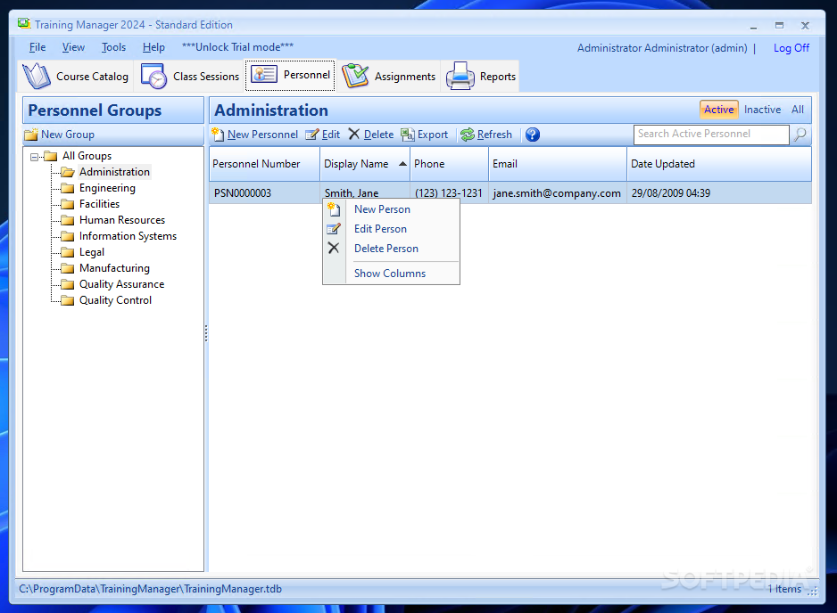Click the Legal folder icon
837x613 pixels.
coord(67,251)
